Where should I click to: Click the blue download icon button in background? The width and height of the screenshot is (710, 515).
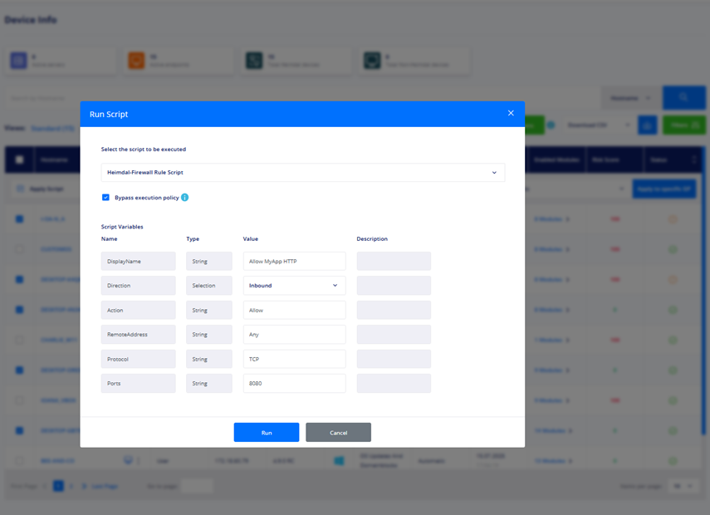coord(647,125)
